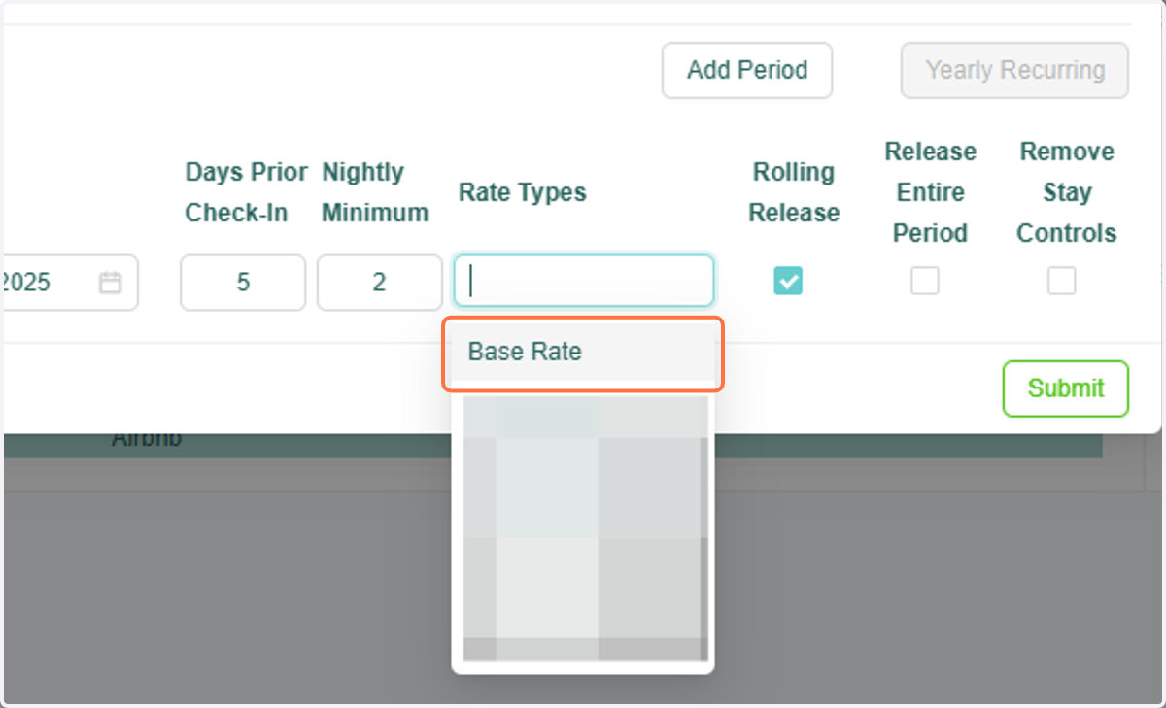Enable the Release Entire Period checkbox
This screenshot has width=1166, height=708.
point(925,281)
